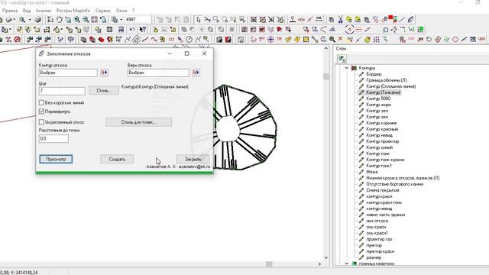Select the Межа row in tree
Viewport: 489px width, 275px height.
[x=372, y=172]
